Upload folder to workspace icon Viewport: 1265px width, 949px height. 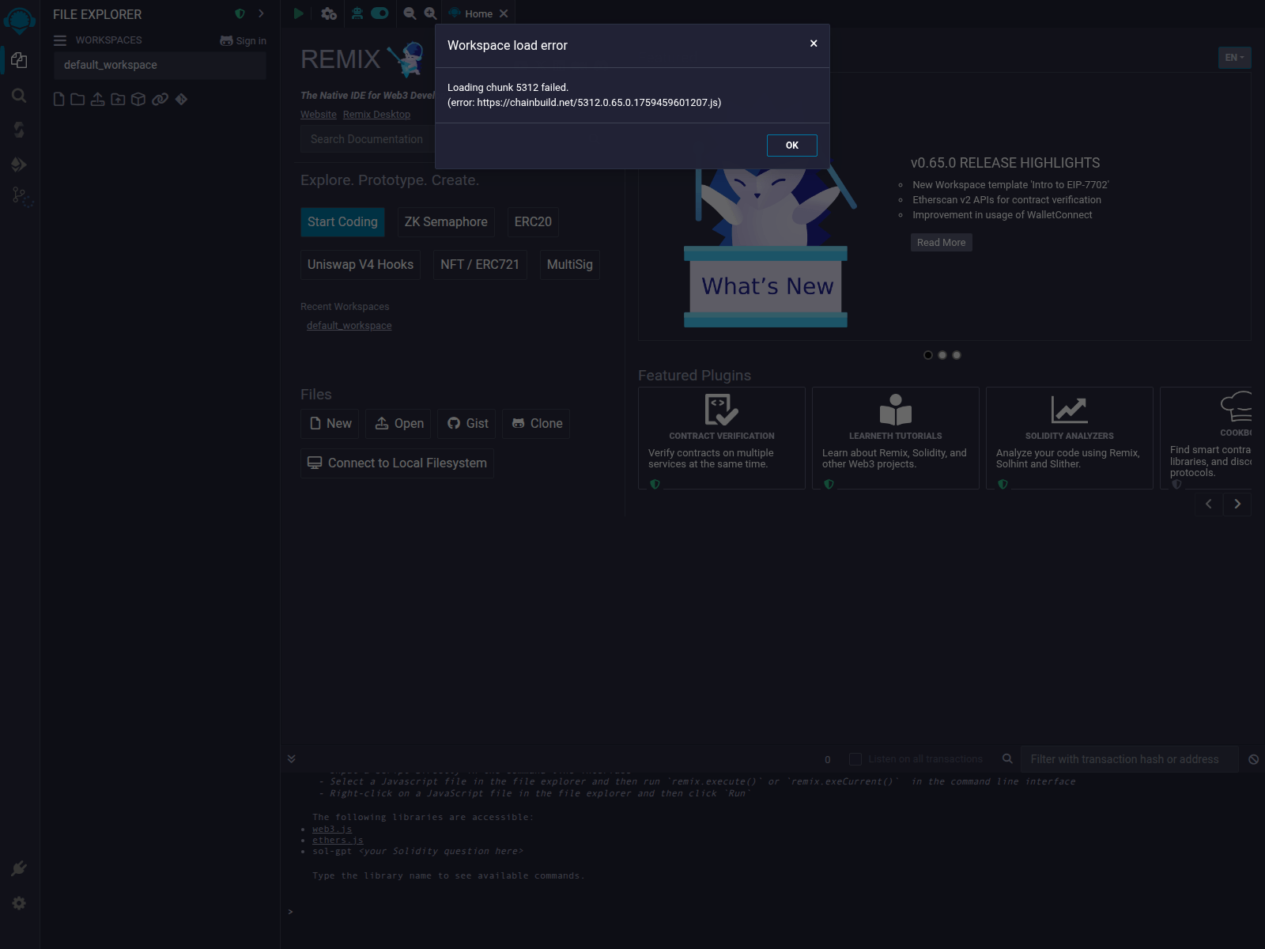click(x=118, y=99)
